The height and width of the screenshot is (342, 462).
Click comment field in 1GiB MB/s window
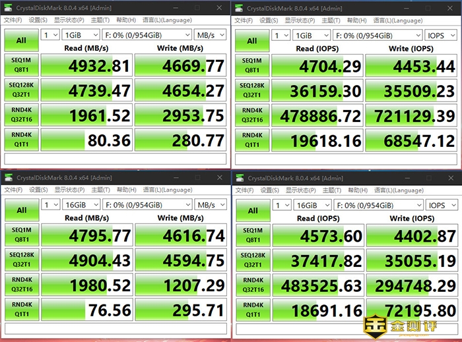click(x=115, y=159)
